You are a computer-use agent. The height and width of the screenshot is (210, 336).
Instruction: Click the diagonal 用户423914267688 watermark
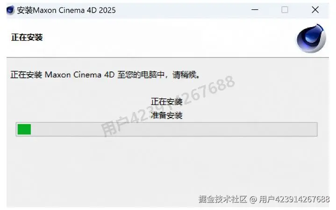[x=168, y=105]
